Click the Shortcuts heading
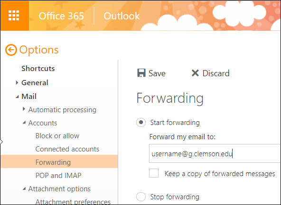The height and width of the screenshot is (205, 281). point(38,69)
